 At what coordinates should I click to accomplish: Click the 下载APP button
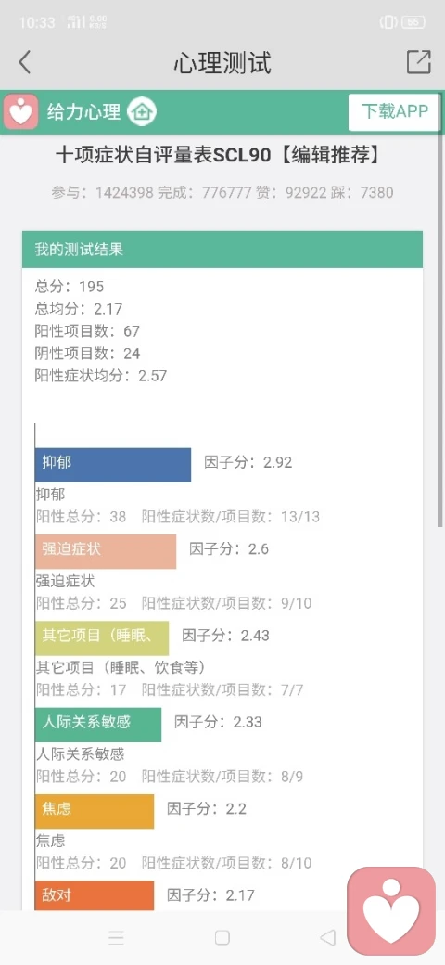coord(394,112)
